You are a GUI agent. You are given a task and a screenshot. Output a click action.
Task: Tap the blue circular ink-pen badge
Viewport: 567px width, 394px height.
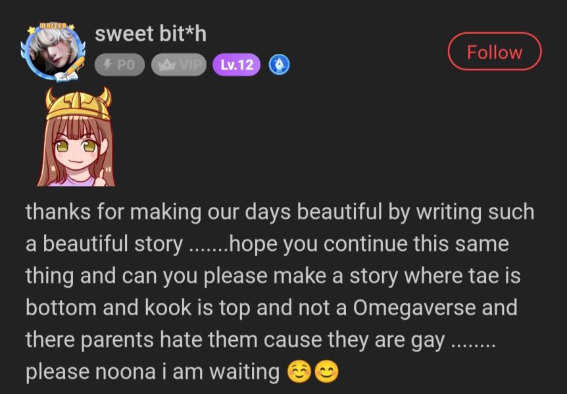279,64
